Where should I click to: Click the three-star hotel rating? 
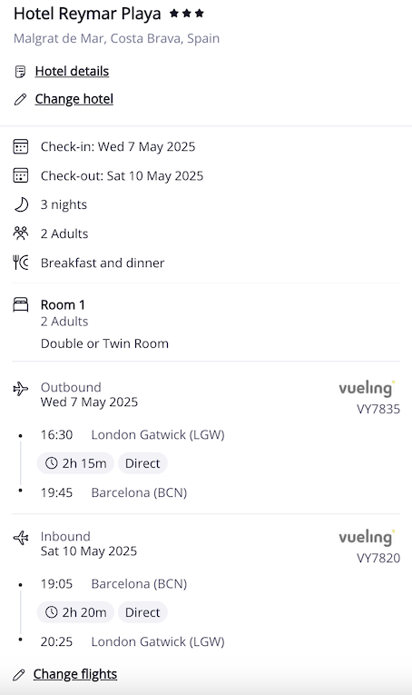[187, 14]
